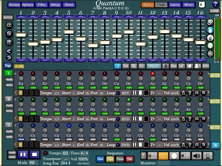Click the down chevron below fader 16
Viewport: 222px width, 166px height.
pyautogui.click(x=200, y=60)
